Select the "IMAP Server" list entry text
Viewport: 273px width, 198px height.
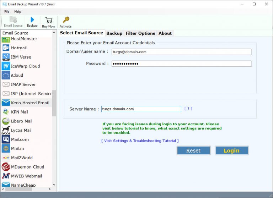point(23,84)
